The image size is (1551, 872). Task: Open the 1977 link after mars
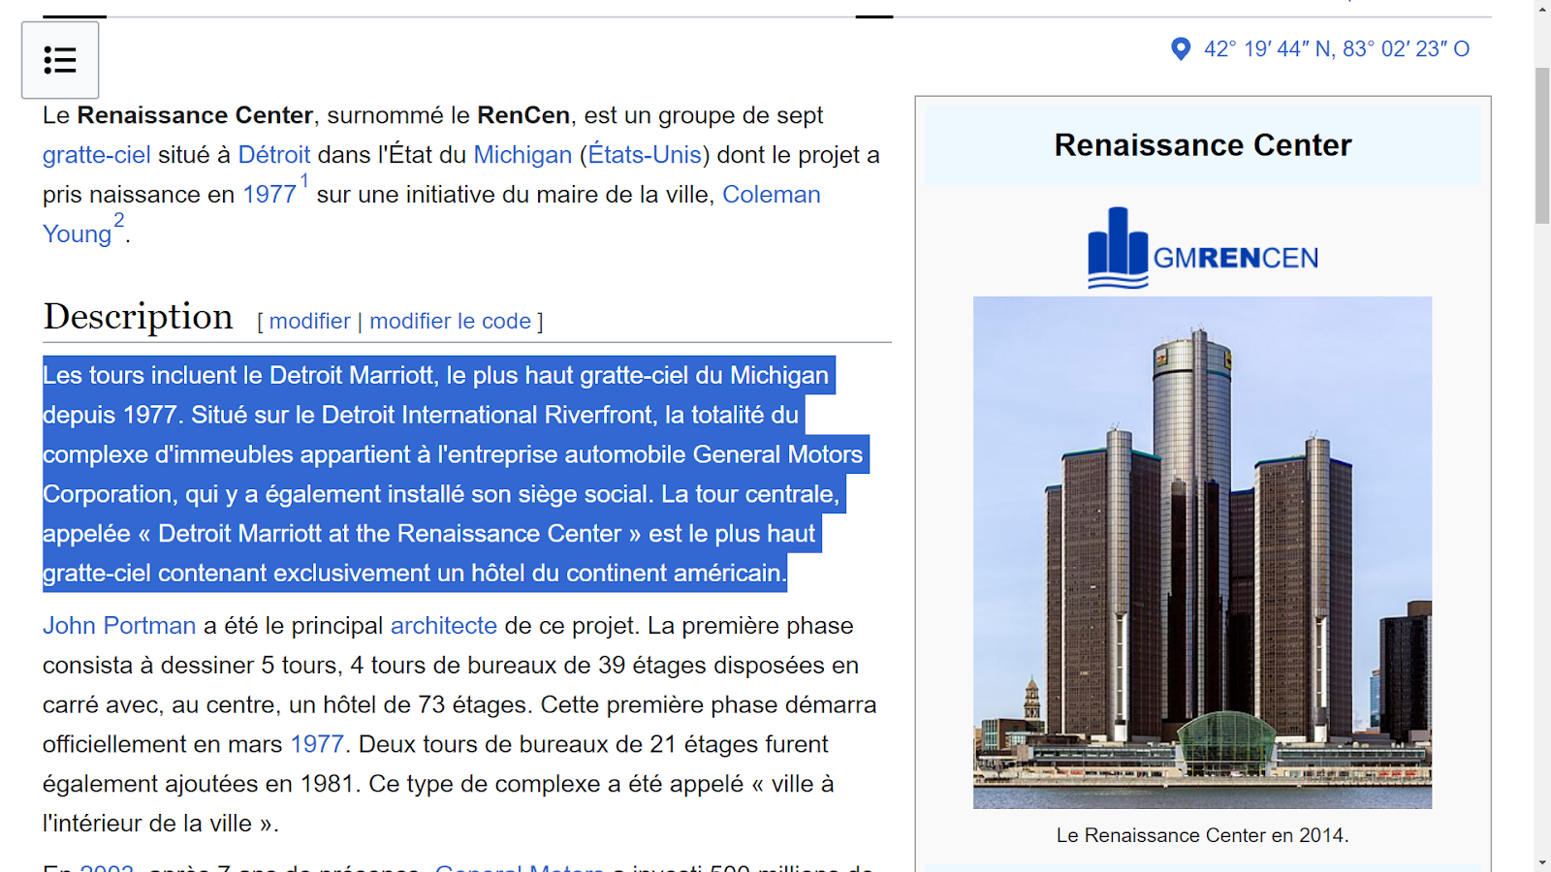coord(317,744)
